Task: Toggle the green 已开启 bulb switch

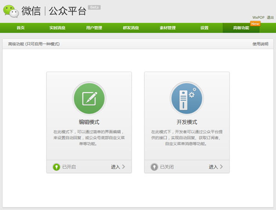Action: coord(57,167)
